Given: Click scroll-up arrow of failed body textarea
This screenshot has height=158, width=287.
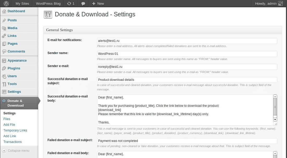Looking at the screenshot, I should pos(275,153).
